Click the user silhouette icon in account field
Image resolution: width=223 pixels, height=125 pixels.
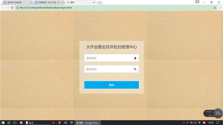[x=135, y=58]
